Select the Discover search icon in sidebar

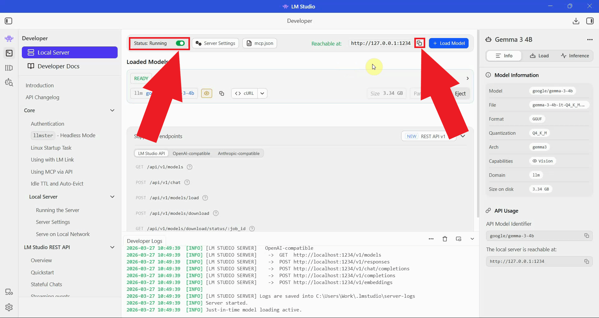[x=9, y=82]
